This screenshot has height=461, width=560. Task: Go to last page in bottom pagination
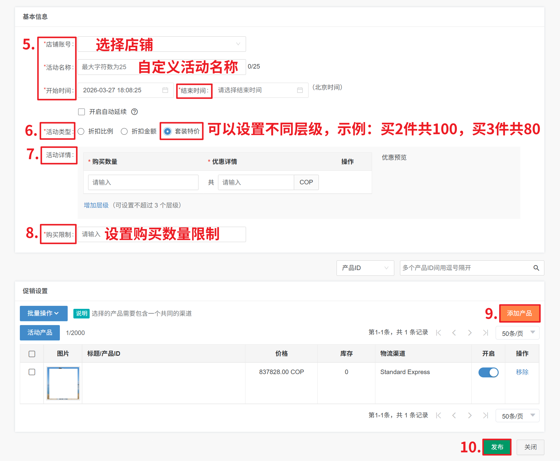click(x=485, y=415)
